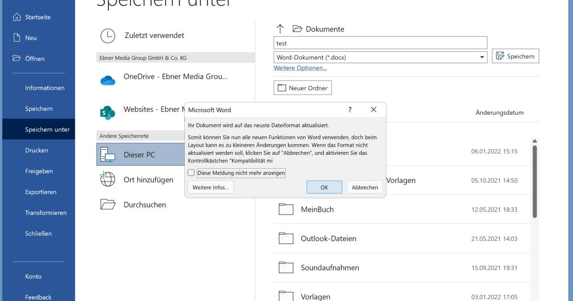The width and height of the screenshot is (573, 301).
Task: Click the date '12.05.2021 18:33'
Action: coord(494,210)
